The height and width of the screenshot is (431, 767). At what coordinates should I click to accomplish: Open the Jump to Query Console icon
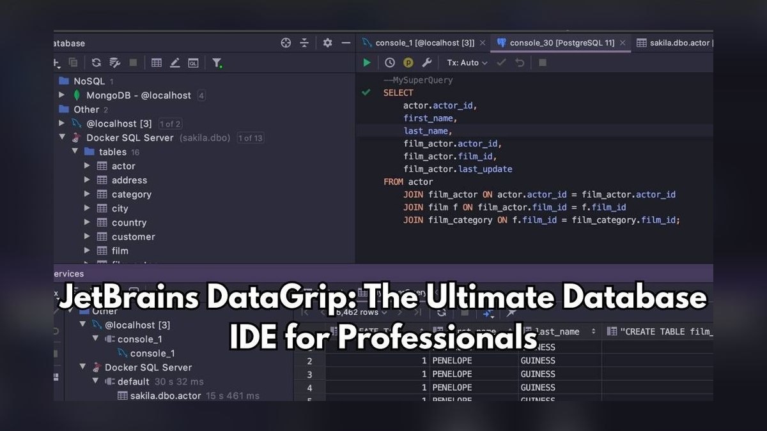(x=193, y=63)
